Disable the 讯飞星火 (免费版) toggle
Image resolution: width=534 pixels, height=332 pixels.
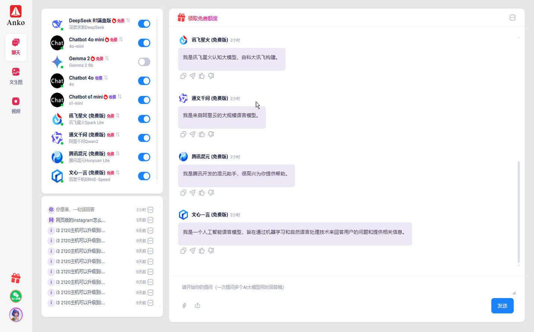pos(144,119)
